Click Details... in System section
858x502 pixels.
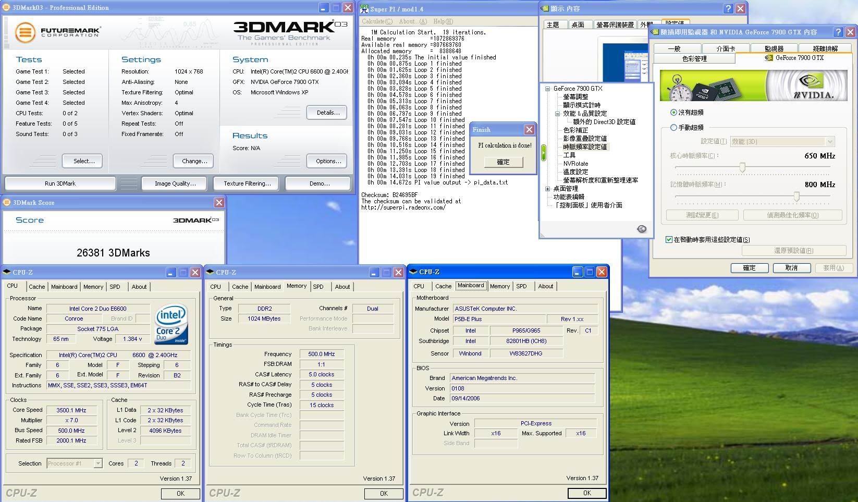328,113
